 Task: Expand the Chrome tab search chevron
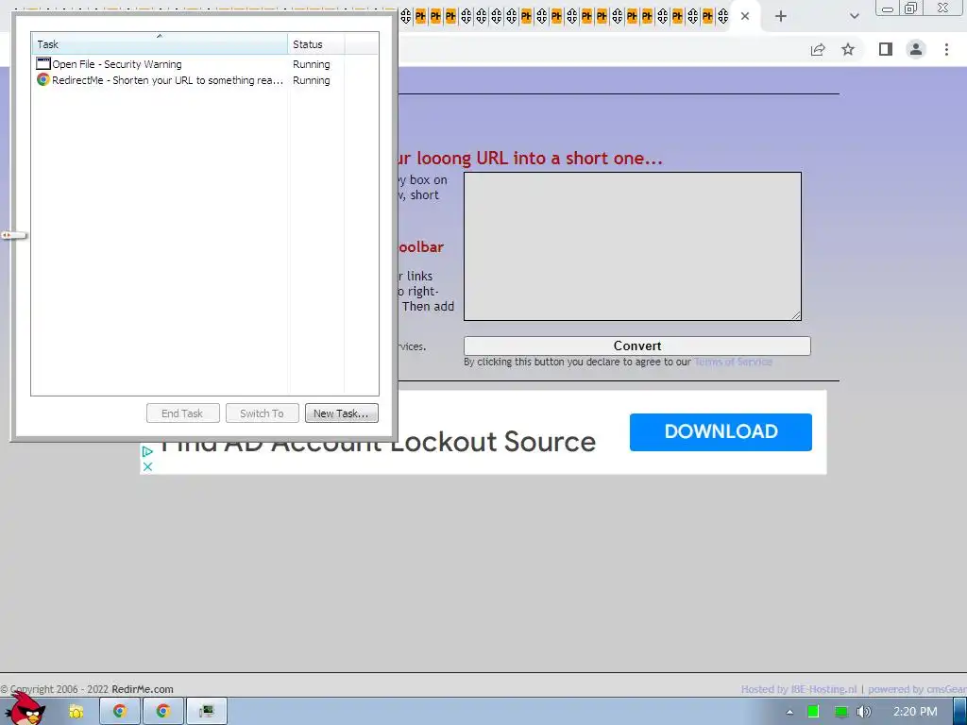pos(854,17)
